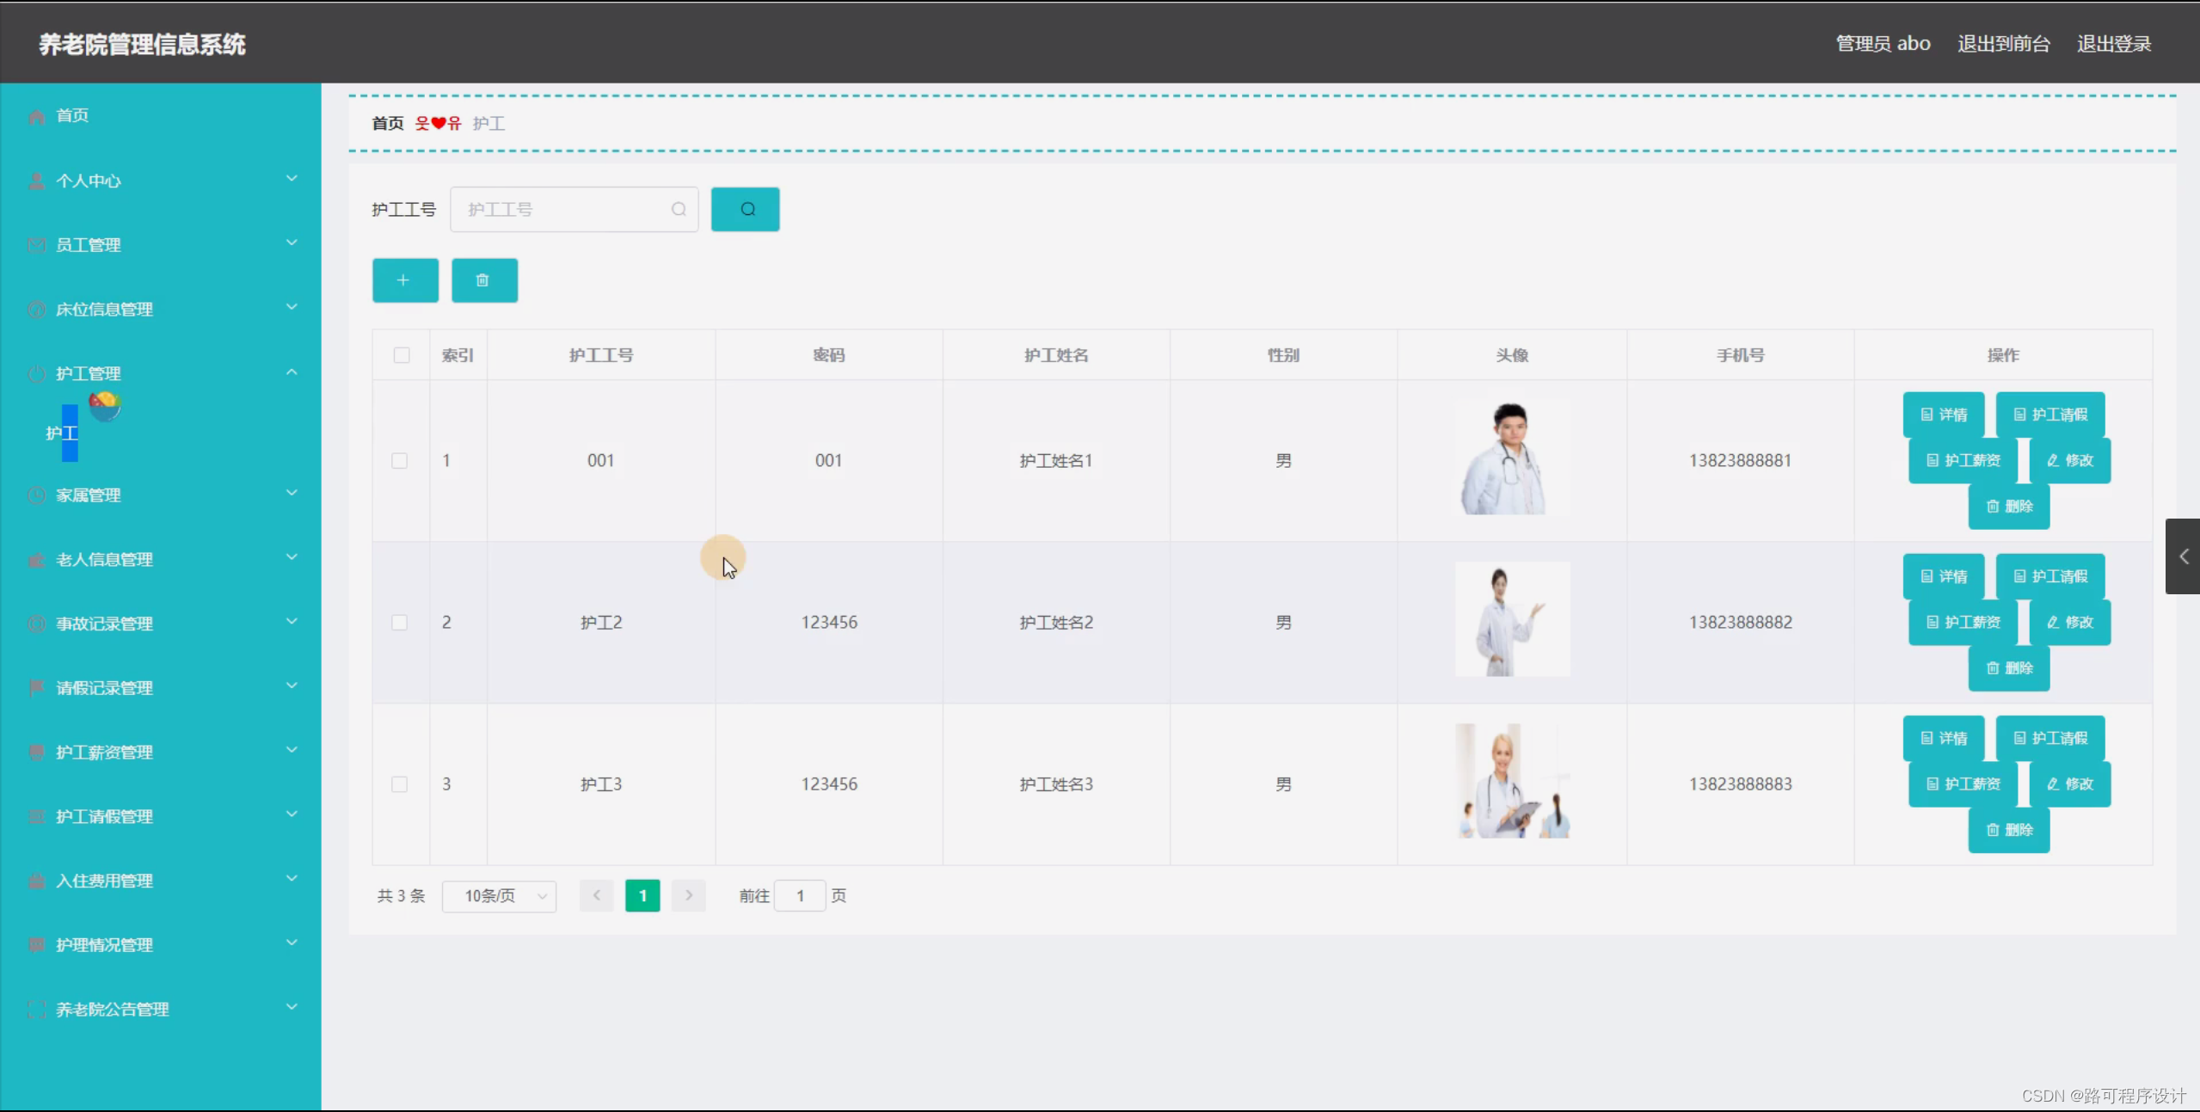Screen dimensions: 2200x1112
Task: Click the add (+) icon to create a worker
Action: pos(404,280)
